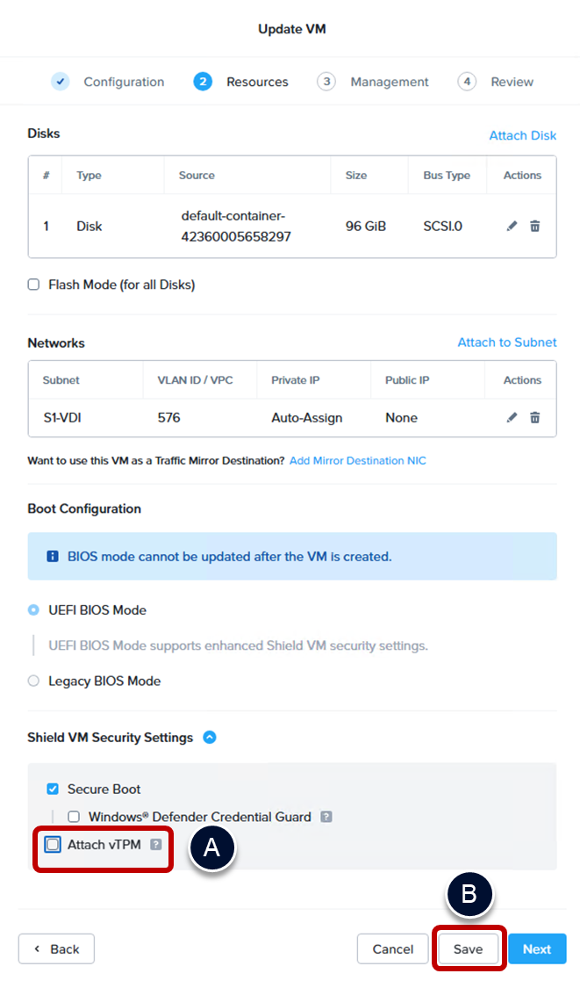Jump to the Review step tab
Image resolution: width=580 pixels, height=988 pixels.
[x=512, y=82]
